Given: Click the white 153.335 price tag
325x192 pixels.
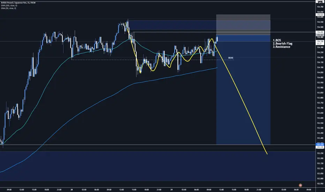Looking at the screenshot, I should point(320,147).
